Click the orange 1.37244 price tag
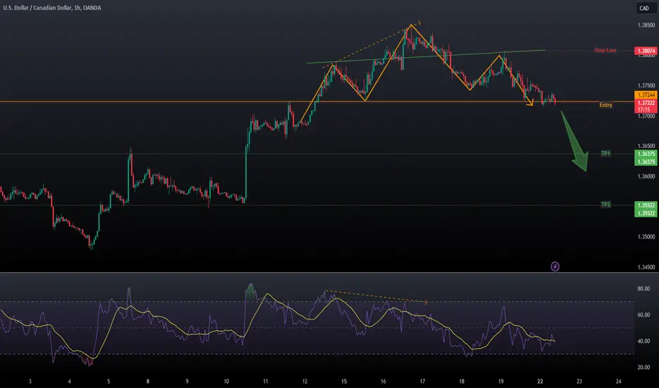Screen dimensions: 659x388 645,95
